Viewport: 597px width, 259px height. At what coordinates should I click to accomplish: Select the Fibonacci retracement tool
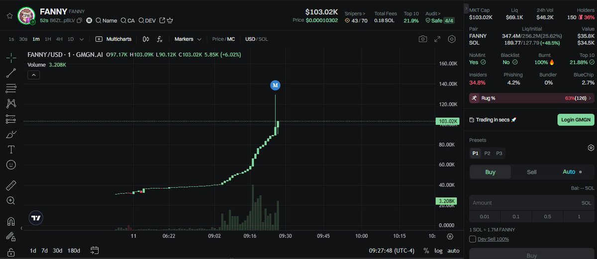pyautogui.click(x=11, y=88)
